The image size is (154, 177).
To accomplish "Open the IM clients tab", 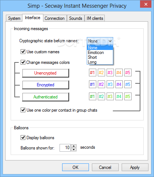I will 95,18.
